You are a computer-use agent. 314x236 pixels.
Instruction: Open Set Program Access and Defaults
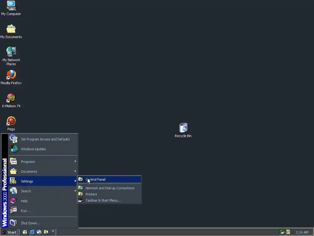click(x=43, y=139)
